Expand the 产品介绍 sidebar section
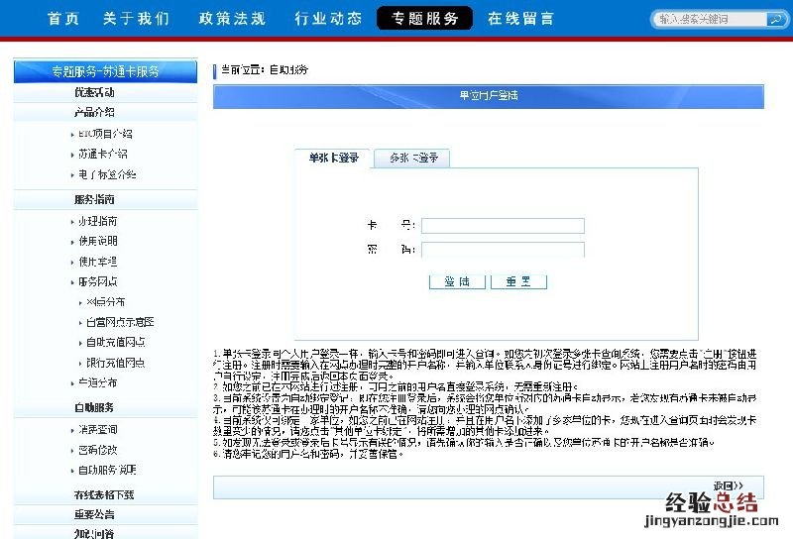The image size is (793, 539). pyautogui.click(x=94, y=112)
